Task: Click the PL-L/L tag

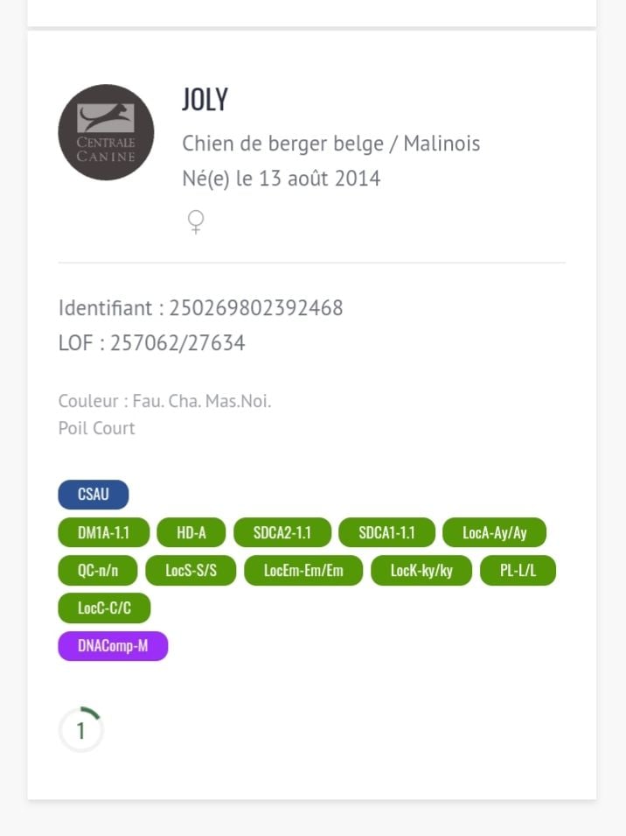Action: pos(518,571)
